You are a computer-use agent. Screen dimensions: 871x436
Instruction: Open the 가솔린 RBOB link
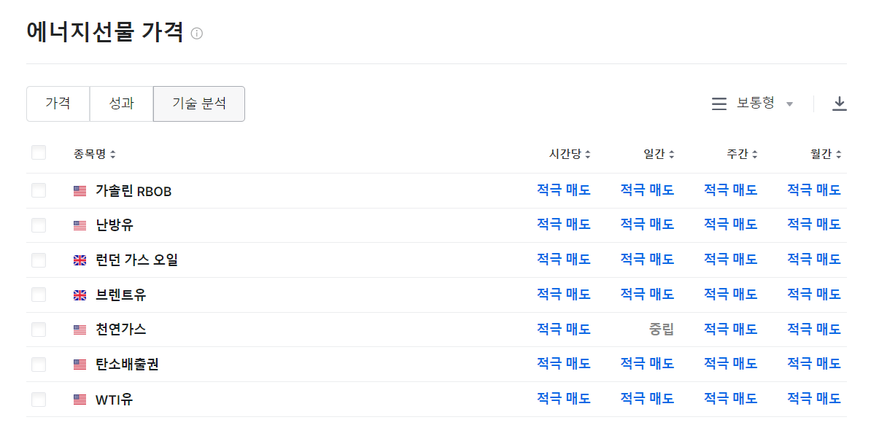pyautogui.click(x=133, y=191)
